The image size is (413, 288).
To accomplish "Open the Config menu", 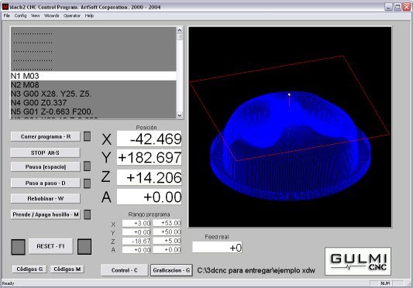I will [x=21, y=15].
